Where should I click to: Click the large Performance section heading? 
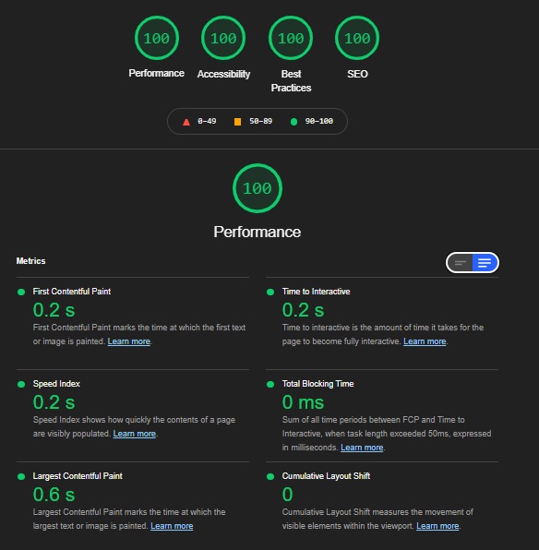pyautogui.click(x=258, y=232)
